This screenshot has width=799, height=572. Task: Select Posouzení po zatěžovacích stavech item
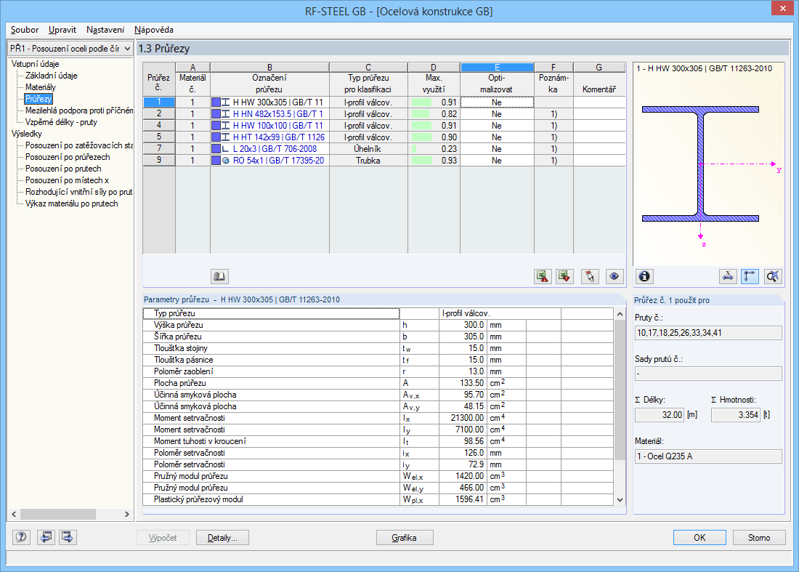79,145
